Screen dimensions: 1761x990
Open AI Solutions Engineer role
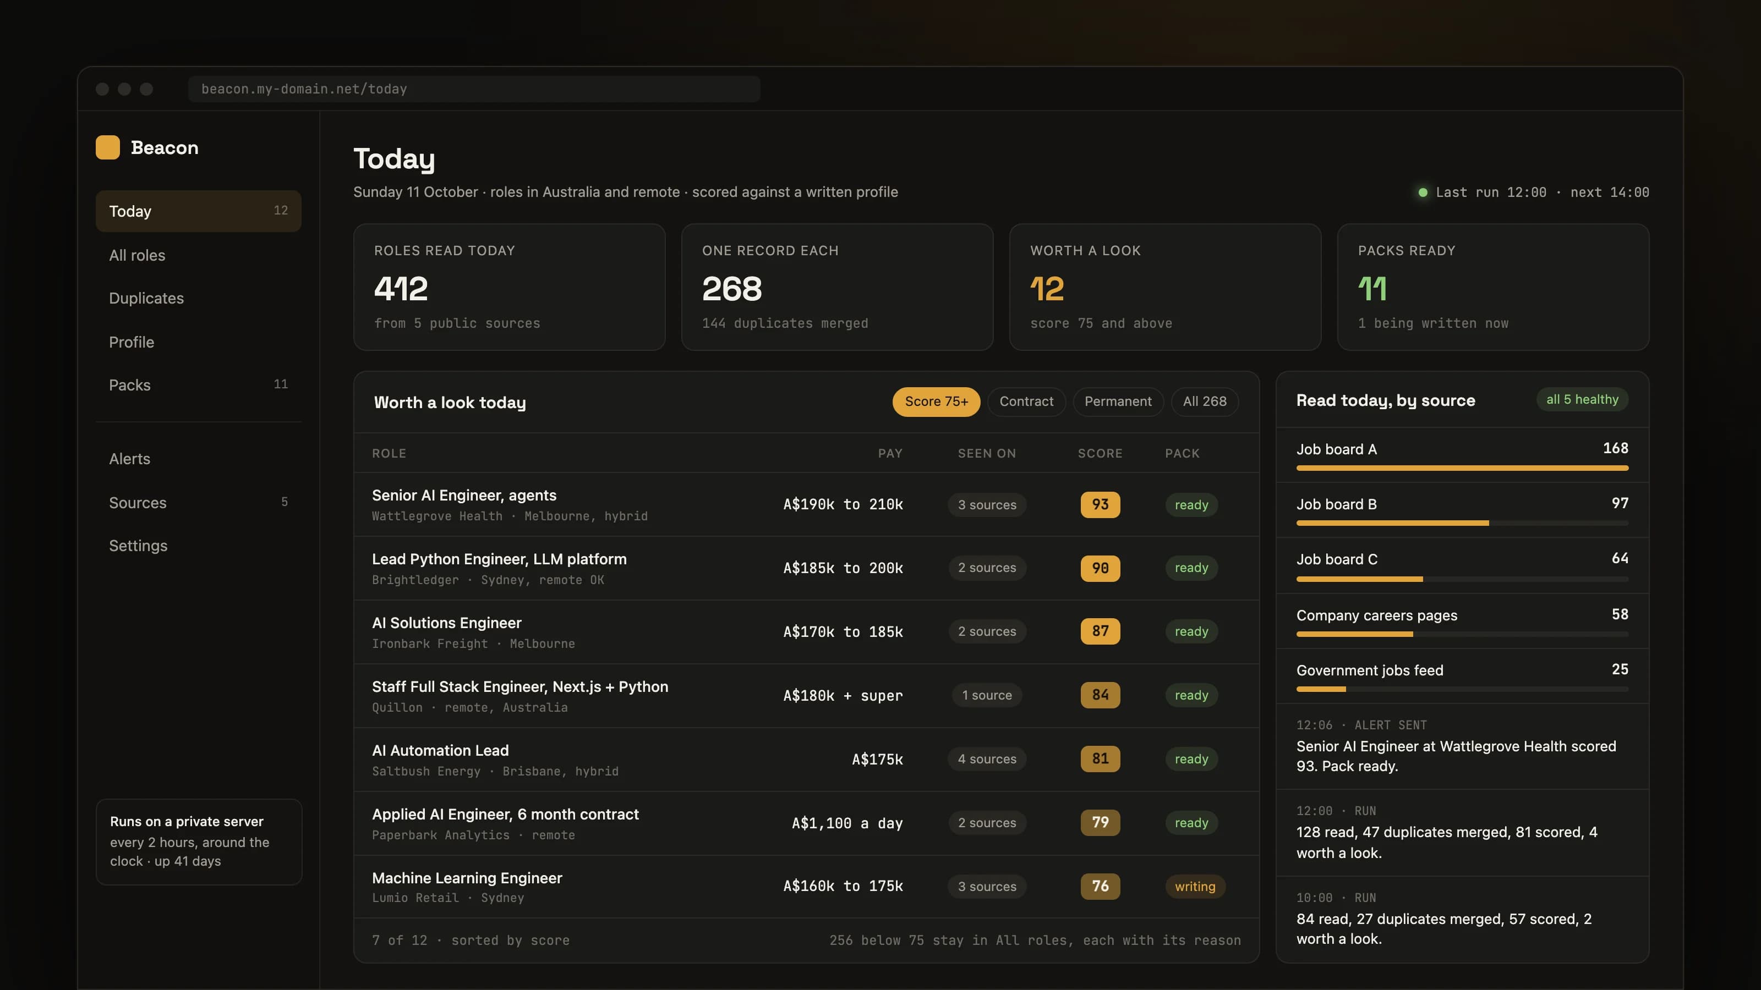pos(806,632)
